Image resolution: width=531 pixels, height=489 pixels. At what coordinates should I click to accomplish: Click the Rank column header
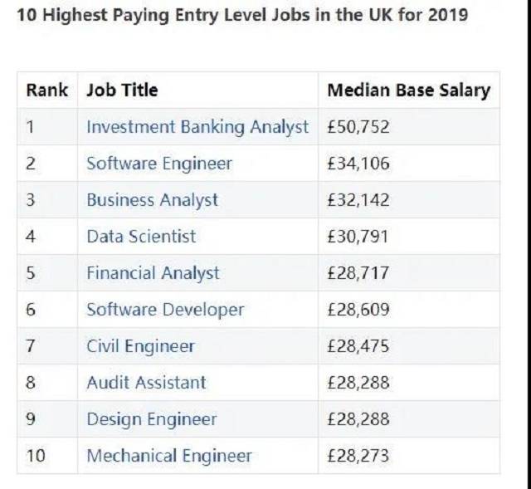(x=47, y=90)
